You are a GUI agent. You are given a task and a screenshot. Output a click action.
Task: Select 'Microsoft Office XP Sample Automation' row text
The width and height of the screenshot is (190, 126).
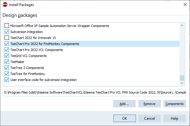point(60,26)
